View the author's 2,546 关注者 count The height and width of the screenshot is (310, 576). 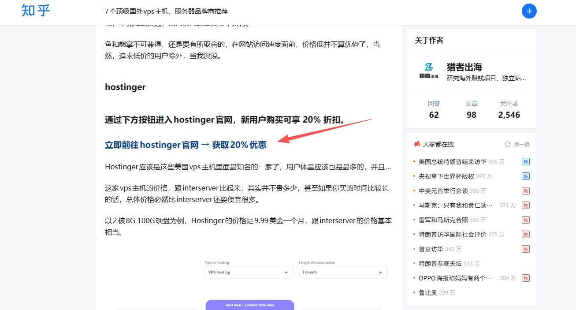[509, 109]
